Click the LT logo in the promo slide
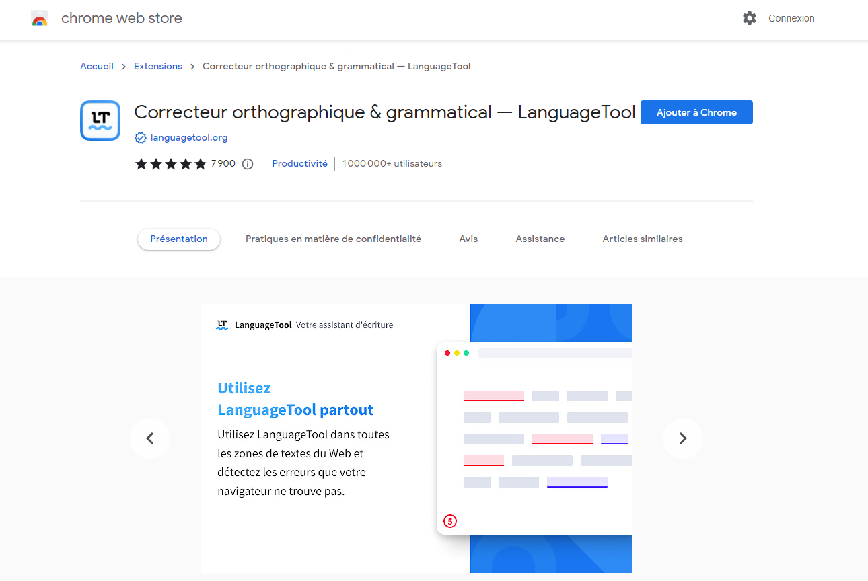Screen dimensions: 868x581 pyautogui.click(x=222, y=325)
